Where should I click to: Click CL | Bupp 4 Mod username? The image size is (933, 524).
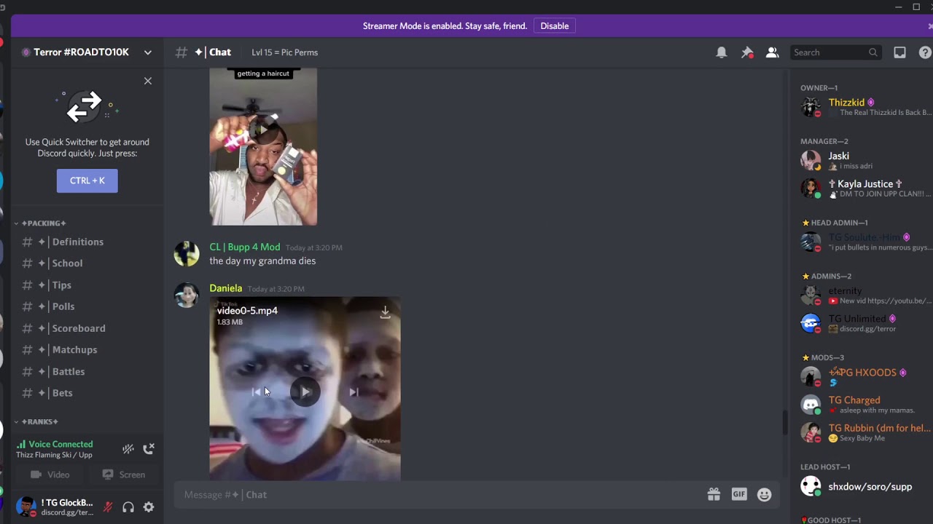coord(245,247)
